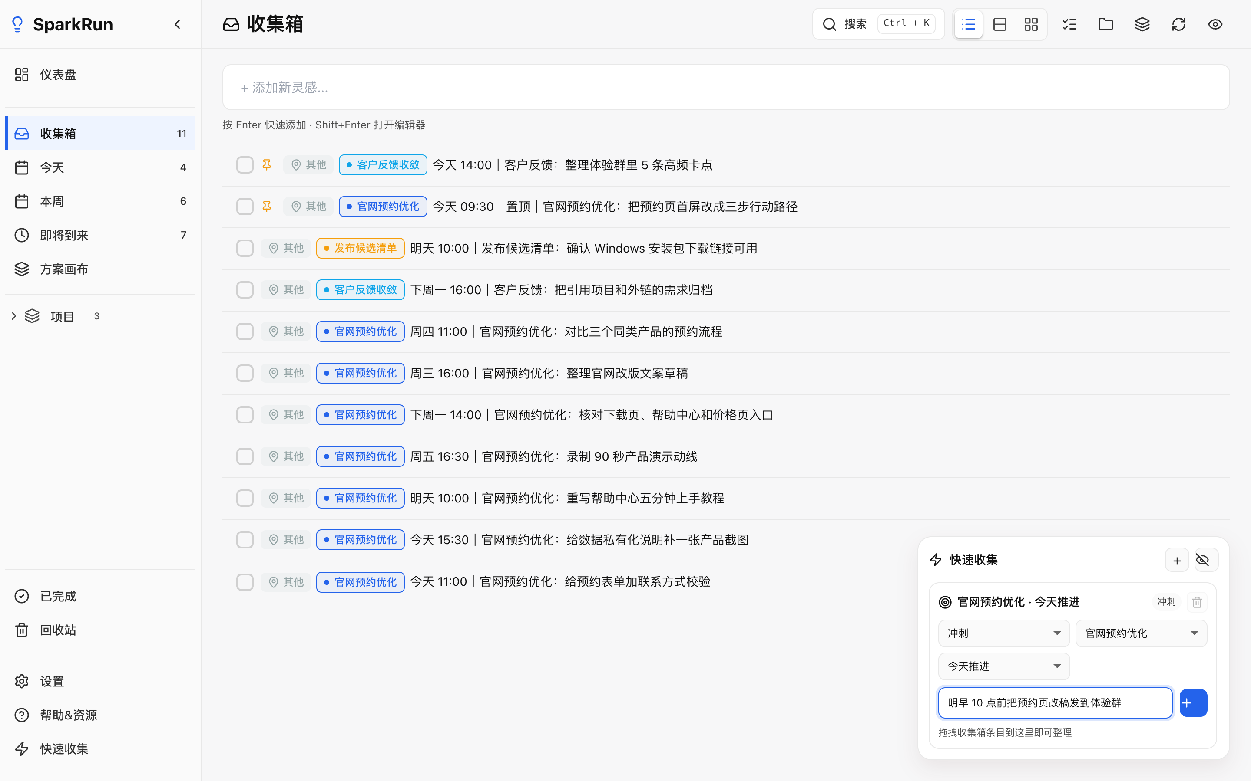Select Inbox (收集箱) in the sidebar

100,133
